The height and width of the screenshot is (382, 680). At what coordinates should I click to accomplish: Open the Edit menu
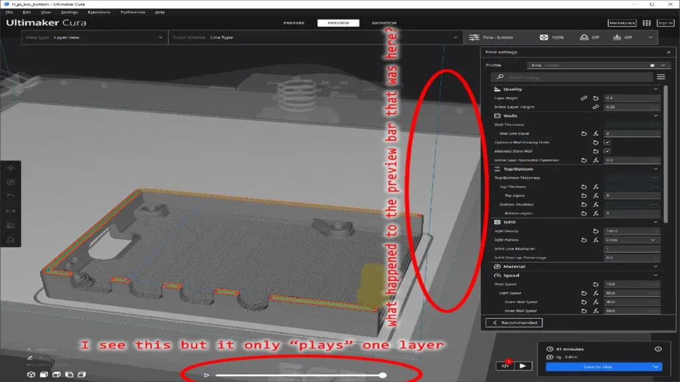(27, 12)
